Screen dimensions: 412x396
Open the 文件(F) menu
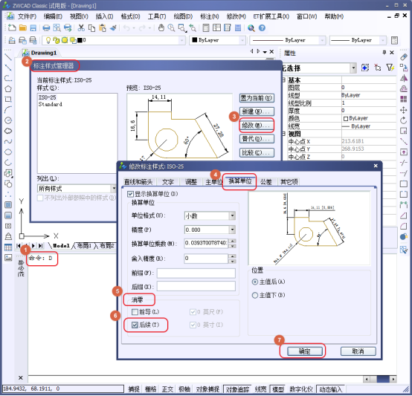(x=27, y=16)
